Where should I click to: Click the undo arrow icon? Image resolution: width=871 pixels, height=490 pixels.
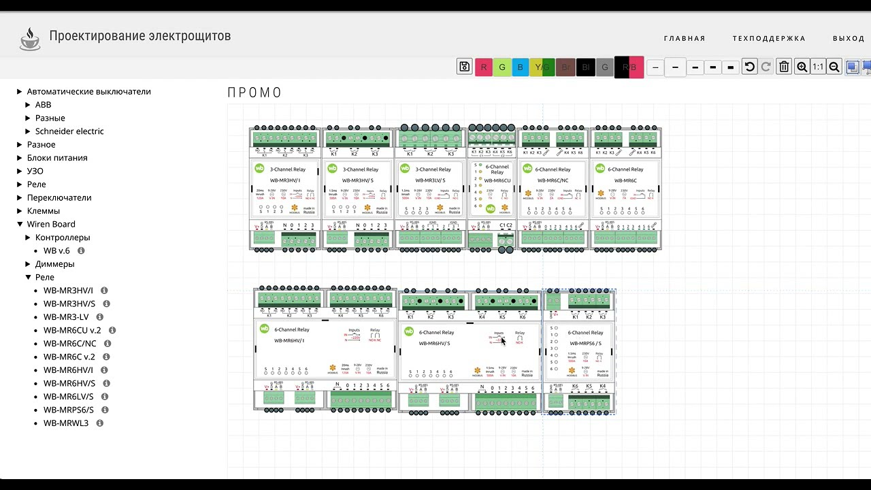(749, 67)
